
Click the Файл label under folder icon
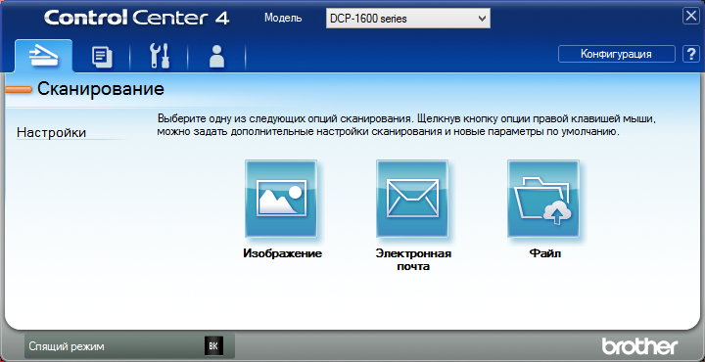(545, 253)
